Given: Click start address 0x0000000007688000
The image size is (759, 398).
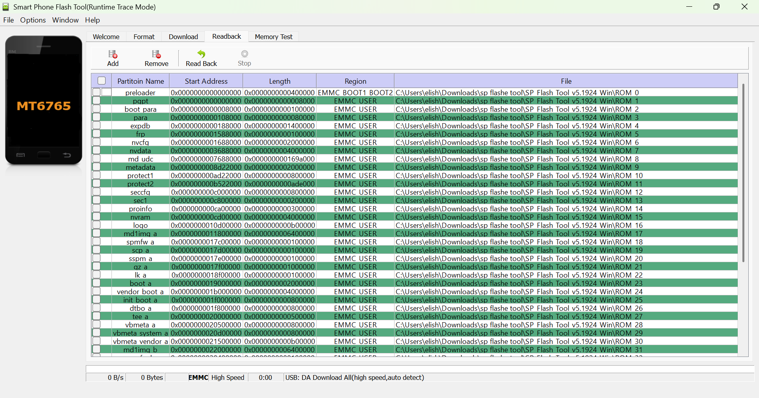Looking at the screenshot, I should [206, 159].
